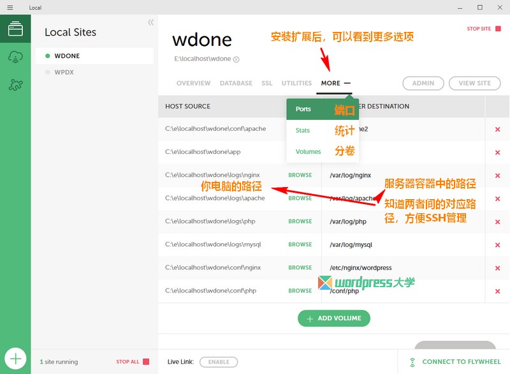Image resolution: width=510 pixels, height=374 pixels.
Task: Click the destination /var/log/php
Action: [348, 221]
